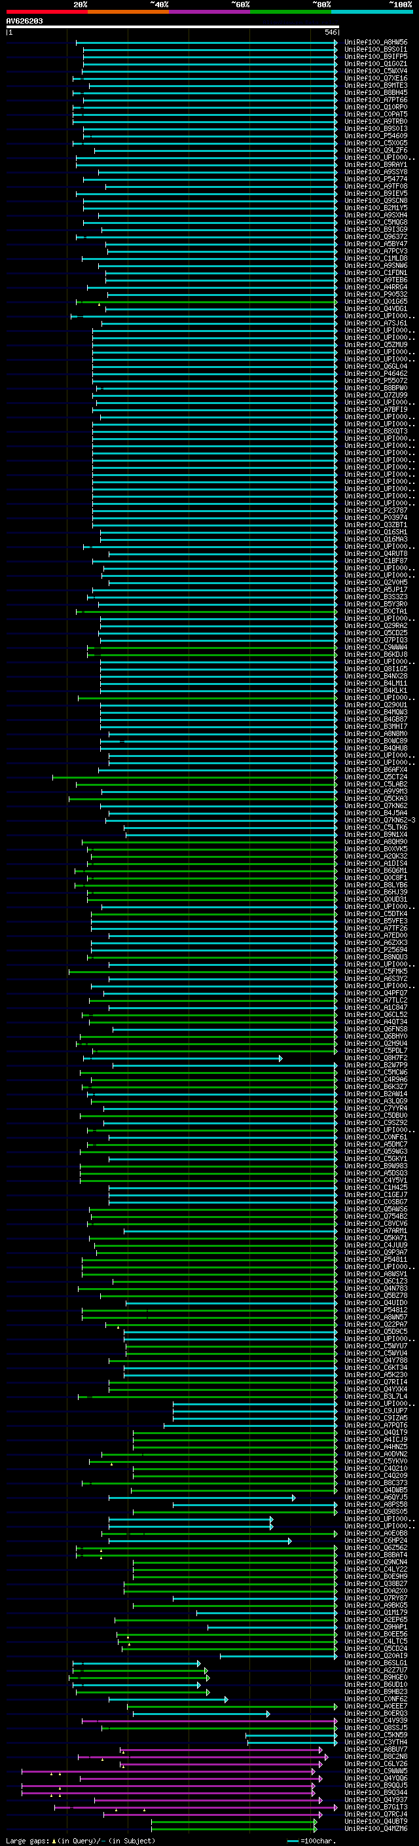Image resolution: width=419 pixels, height=1846 pixels.
Task: Open hit UniRef100_B0CTA1
Action: click(x=376, y=611)
